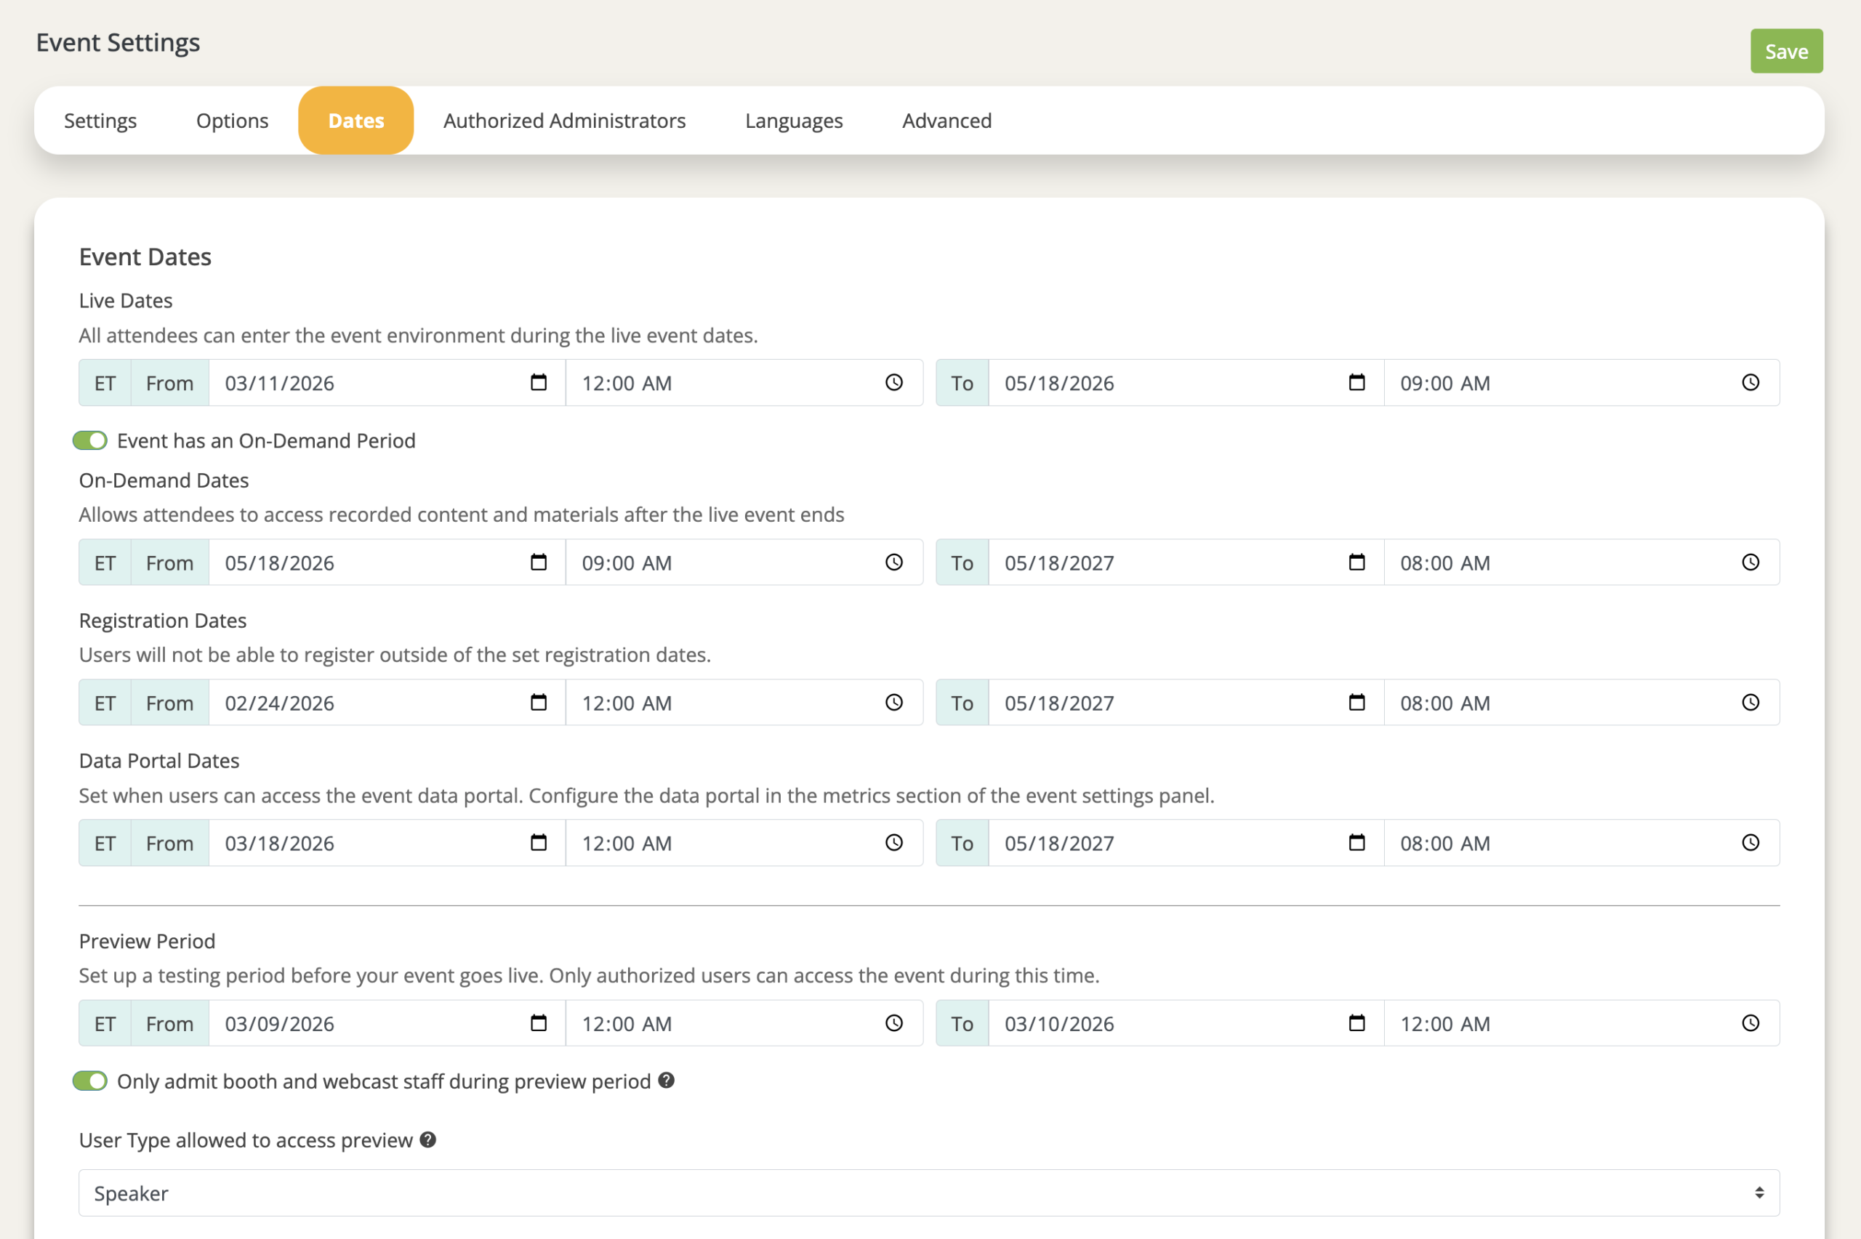Open calendar picker for On-Demand To date
Image resolution: width=1861 pixels, height=1239 pixels.
point(1356,562)
